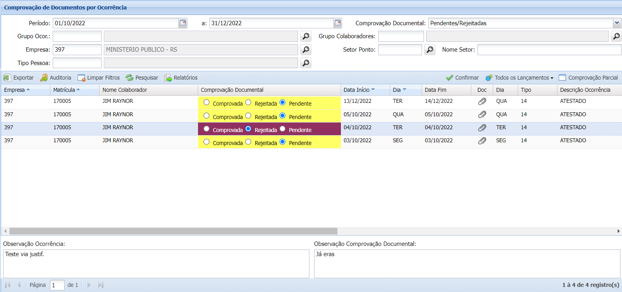Click Auditoria toolbar button

[56, 78]
